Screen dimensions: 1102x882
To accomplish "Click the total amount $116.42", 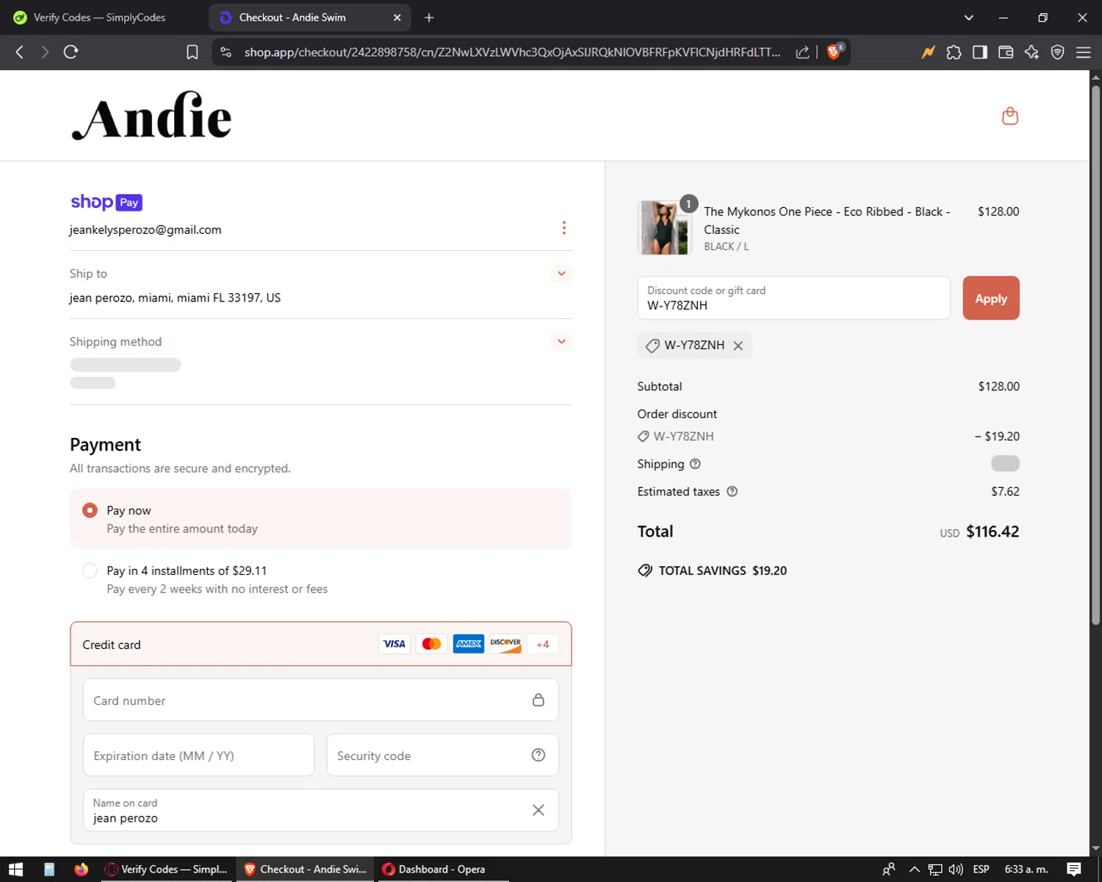I will point(993,531).
